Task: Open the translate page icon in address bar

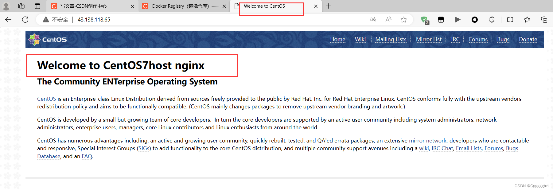Action: [373, 20]
